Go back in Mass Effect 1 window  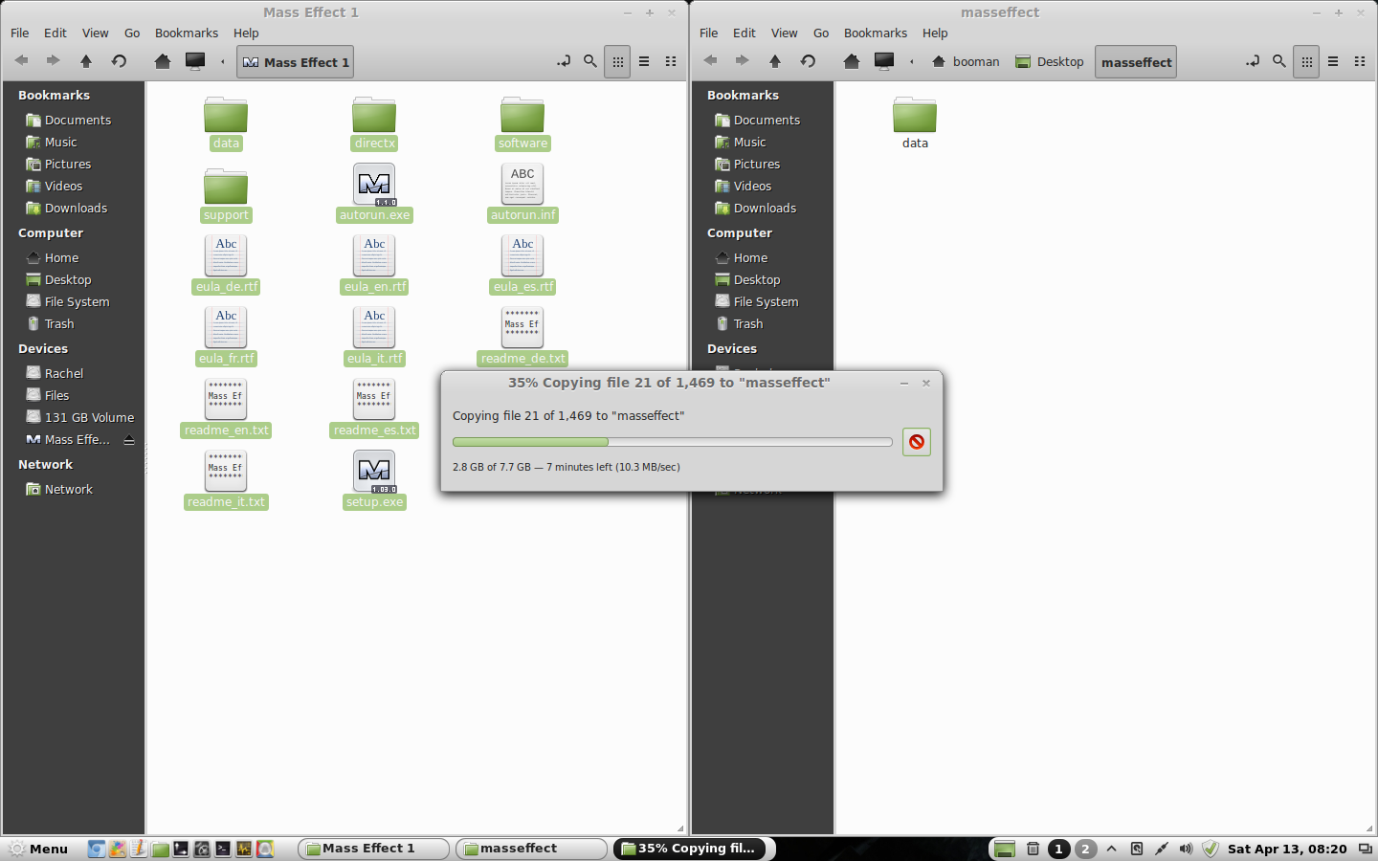coord(21,61)
